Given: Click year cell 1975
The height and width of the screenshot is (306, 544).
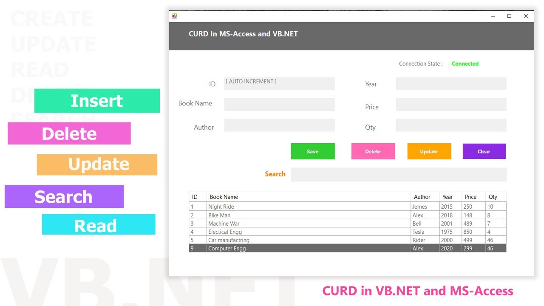Looking at the screenshot, I should click(x=450, y=232).
